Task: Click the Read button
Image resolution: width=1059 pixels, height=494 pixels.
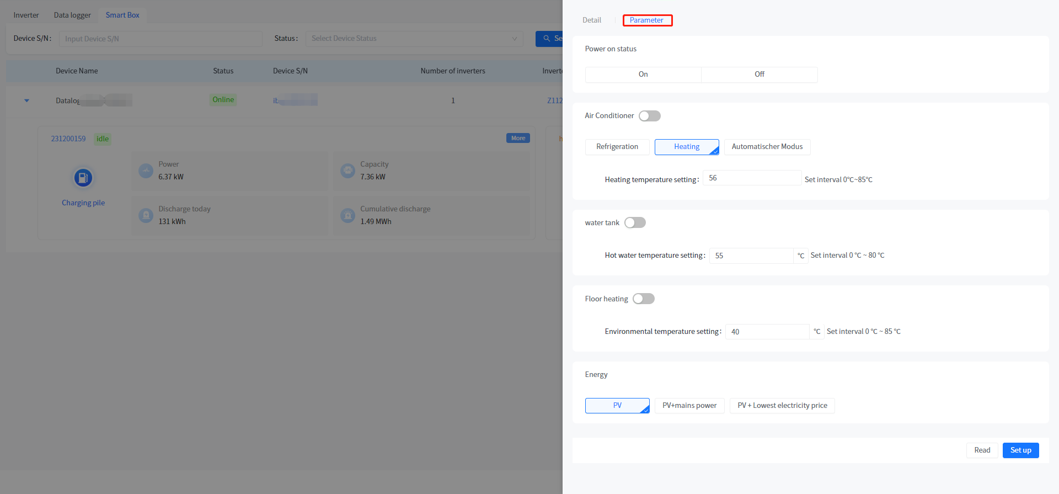Action: pyautogui.click(x=982, y=450)
